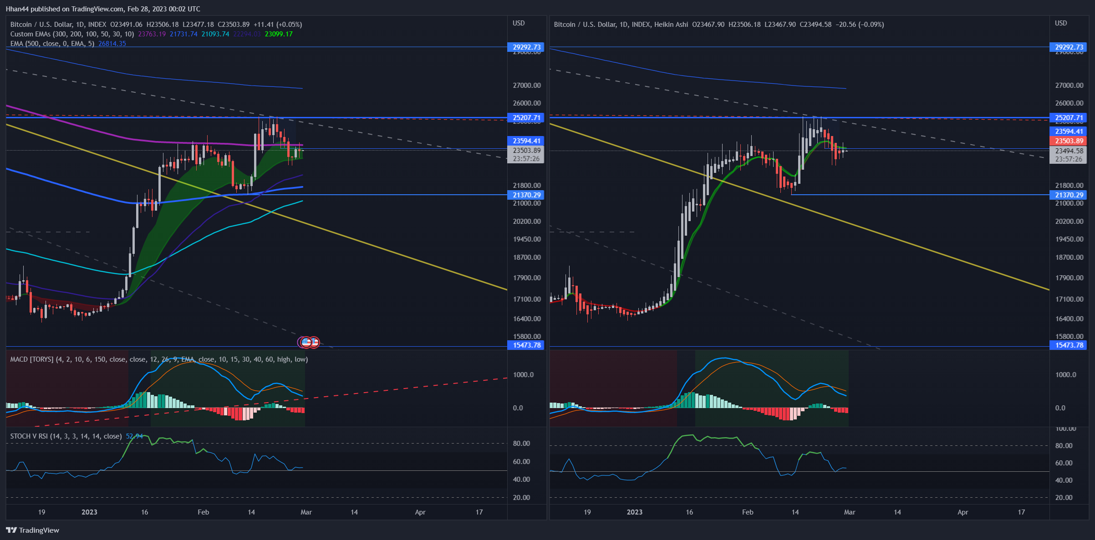
Task: Click the 23:57:26 countdown on left chart
Action: tap(526, 159)
